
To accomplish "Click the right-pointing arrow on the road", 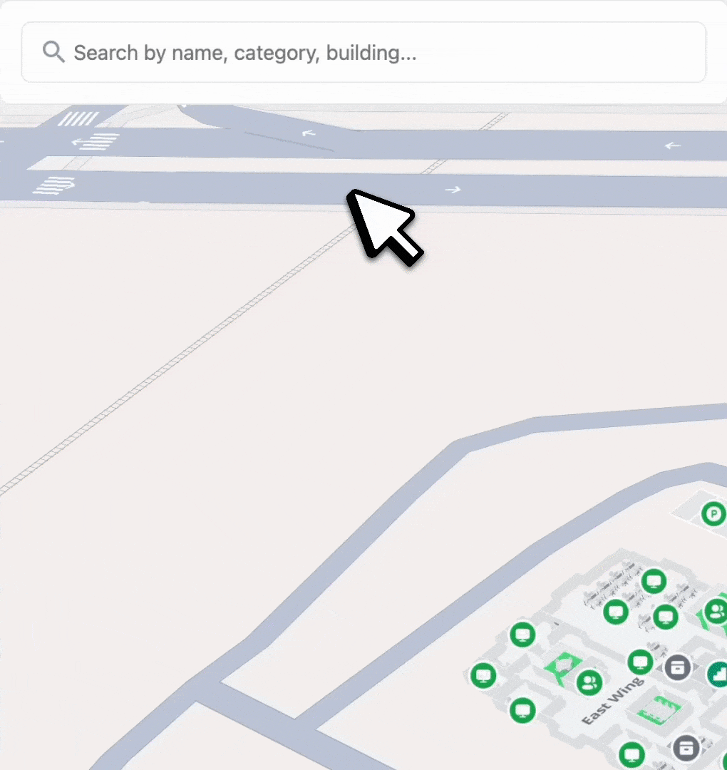I will pyautogui.click(x=453, y=190).
